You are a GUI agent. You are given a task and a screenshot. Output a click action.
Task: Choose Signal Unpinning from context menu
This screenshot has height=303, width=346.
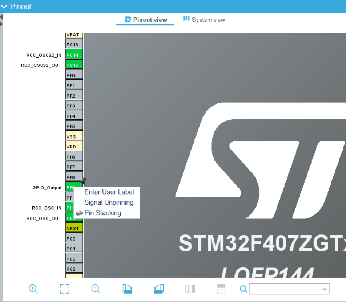[109, 202]
